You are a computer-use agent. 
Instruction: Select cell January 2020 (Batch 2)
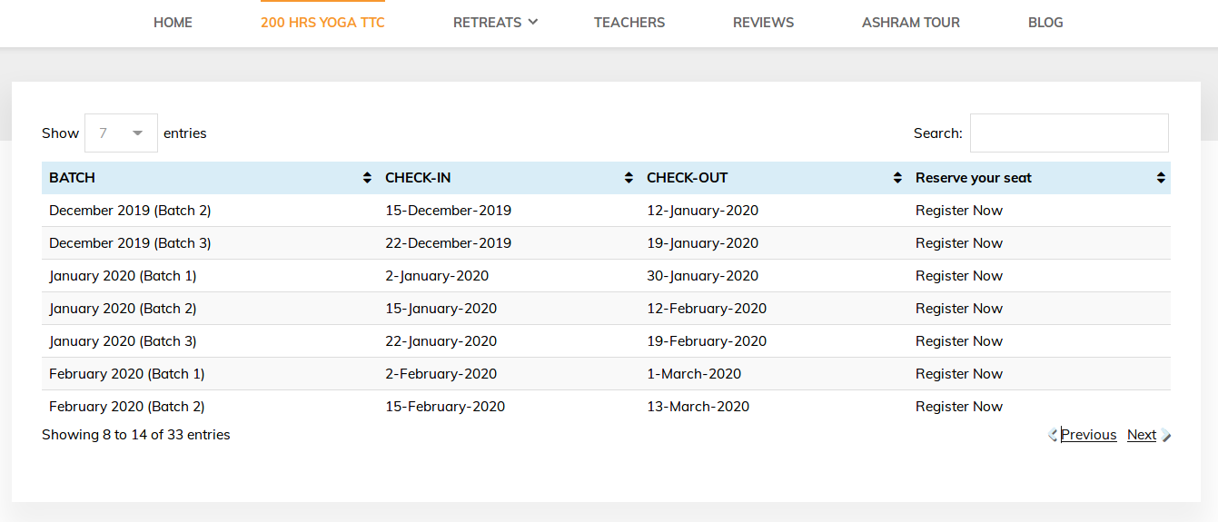pyautogui.click(x=123, y=309)
